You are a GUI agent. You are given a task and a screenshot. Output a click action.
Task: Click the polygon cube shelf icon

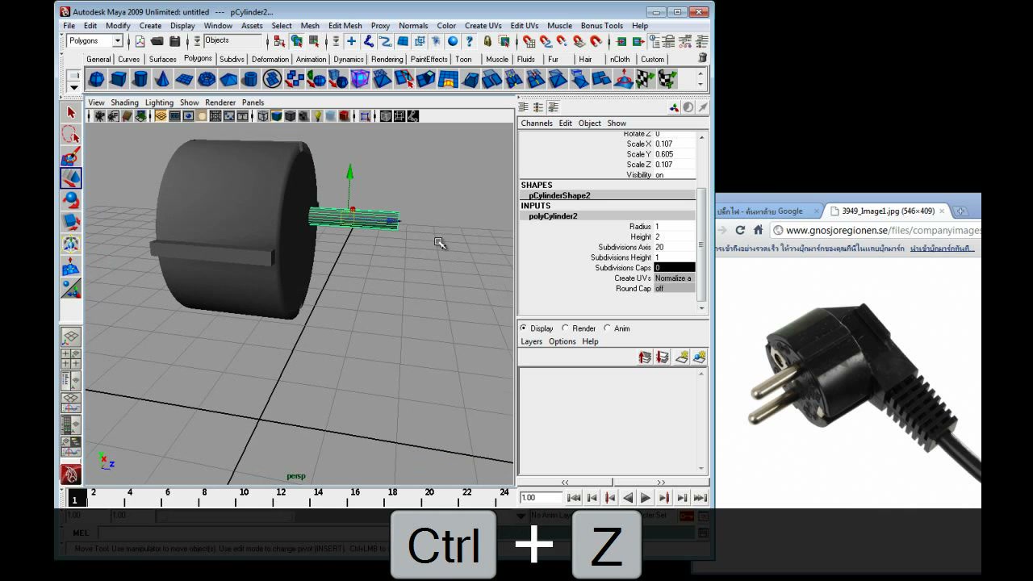[119, 79]
